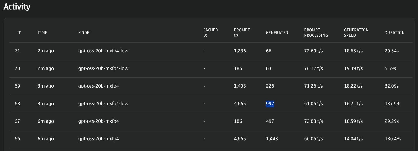Viewport: 418px width, 151px height.
Task: Select the GENERATION SPEED column header
Action: pos(356,33)
